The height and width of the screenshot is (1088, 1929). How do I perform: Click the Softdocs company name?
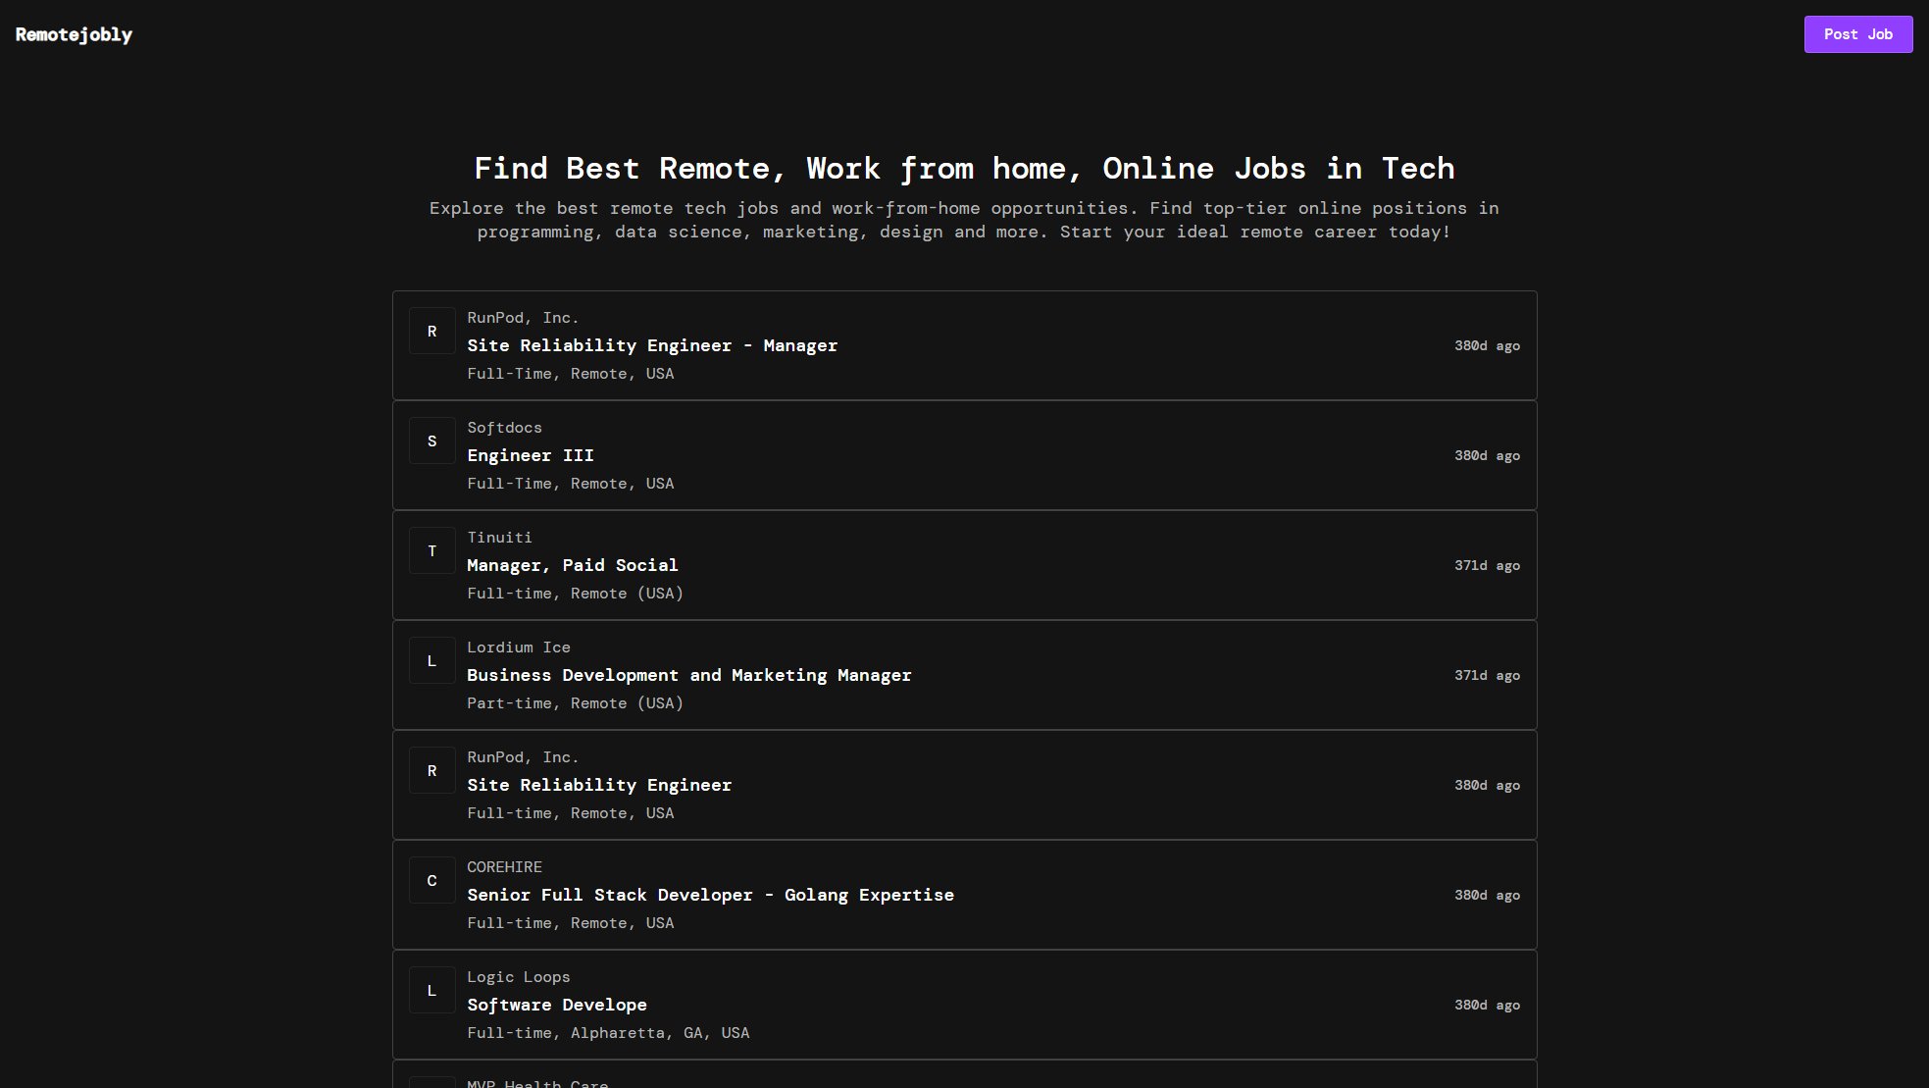click(x=504, y=428)
